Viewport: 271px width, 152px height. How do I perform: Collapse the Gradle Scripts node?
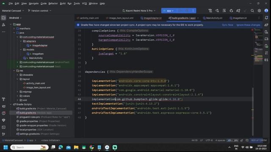pos(11,104)
